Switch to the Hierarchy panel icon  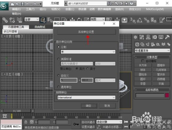(x=148, y=37)
